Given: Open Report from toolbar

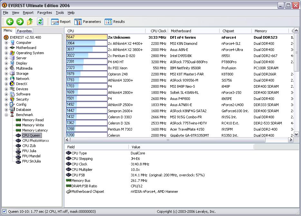Looking at the screenshot, I should 61,22.
